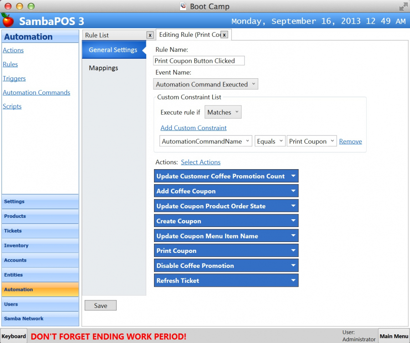Switch to the Rule List tab
Image resolution: width=410 pixels, height=343 pixels.
(x=114, y=35)
